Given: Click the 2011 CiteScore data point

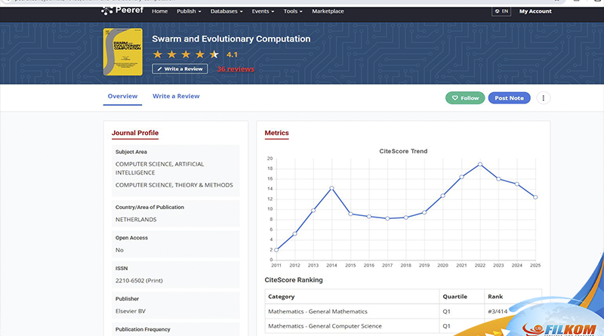Looking at the screenshot, I should [276, 250].
